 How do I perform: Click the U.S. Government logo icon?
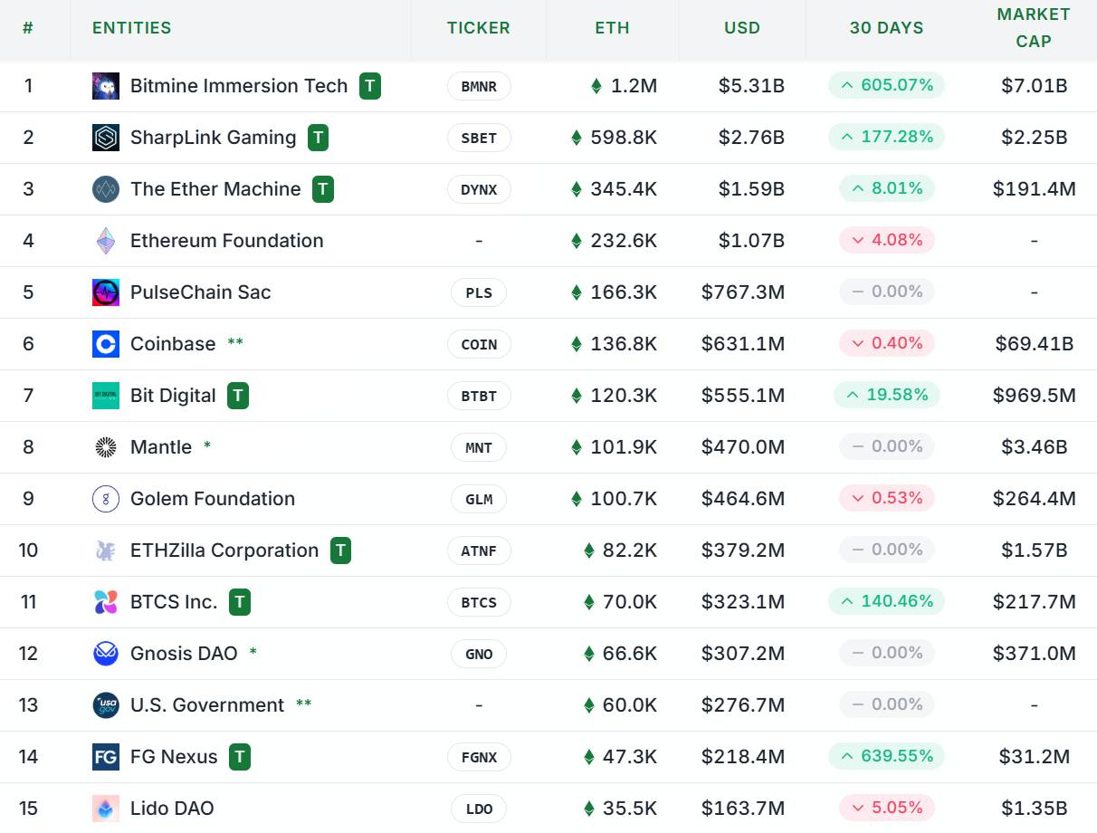[106, 705]
